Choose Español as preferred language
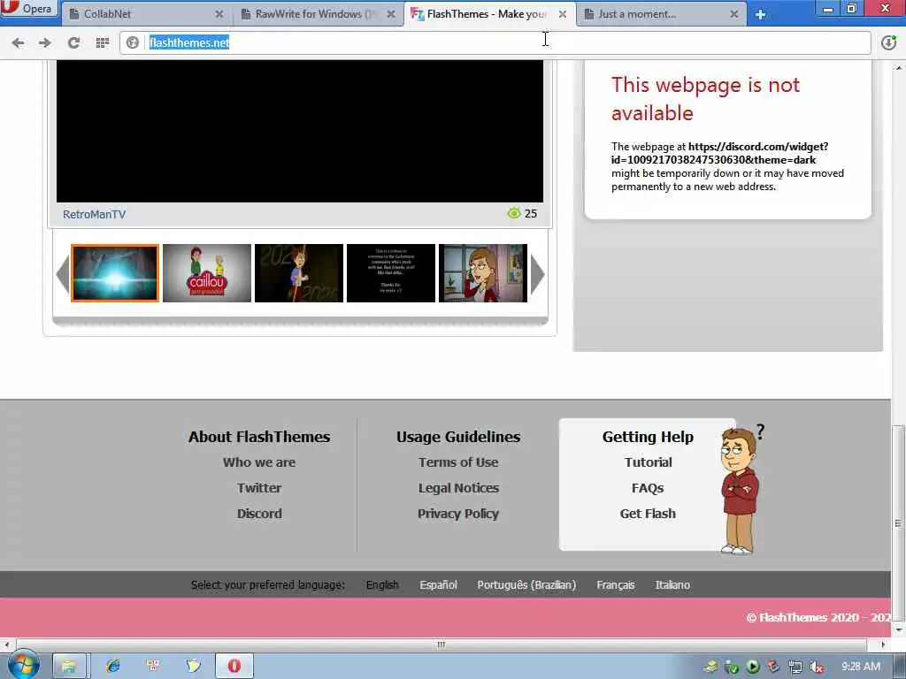This screenshot has width=906, height=679. coord(439,585)
